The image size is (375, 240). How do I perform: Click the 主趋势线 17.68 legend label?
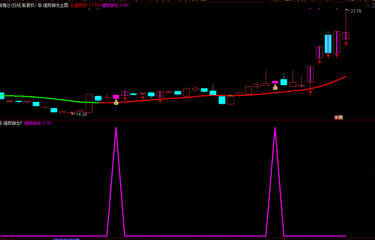[x=85, y=6]
